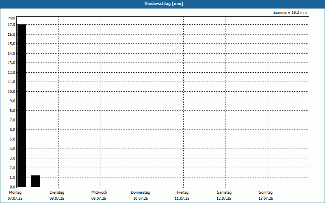Click the Niederschlag [mm] chart title

point(164,4)
